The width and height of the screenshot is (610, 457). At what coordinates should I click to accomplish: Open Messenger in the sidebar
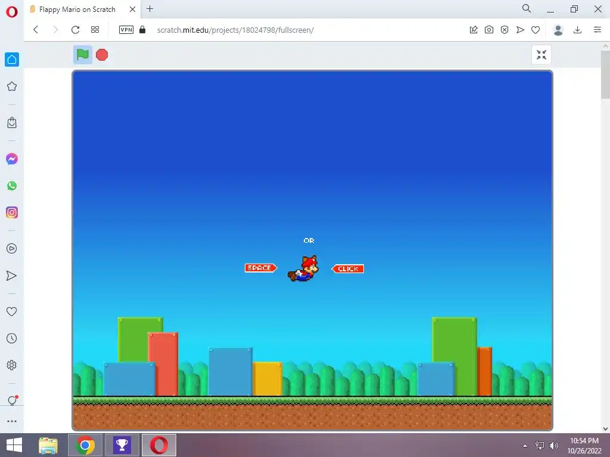[12, 159]
